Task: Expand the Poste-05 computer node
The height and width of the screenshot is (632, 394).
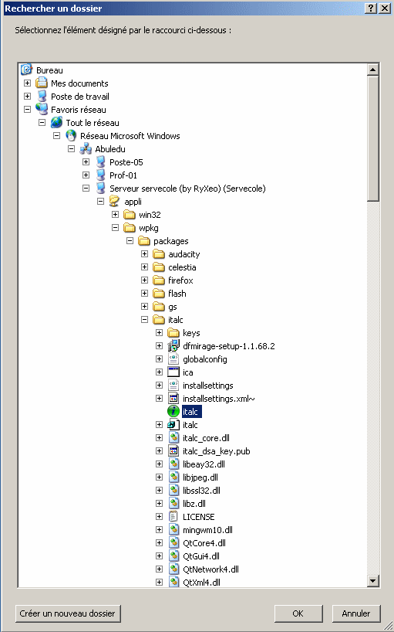Action: (x=86, y=162)
